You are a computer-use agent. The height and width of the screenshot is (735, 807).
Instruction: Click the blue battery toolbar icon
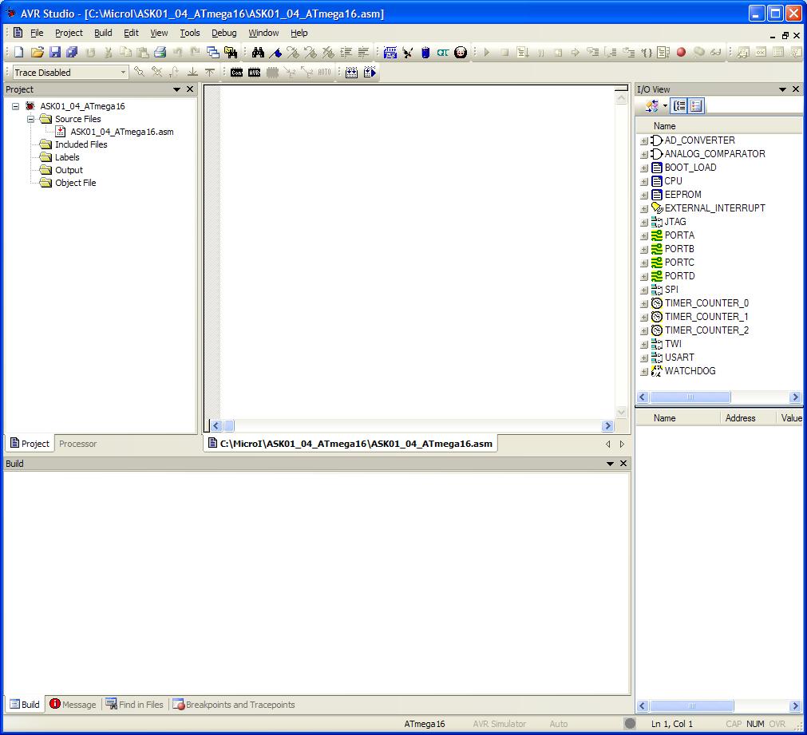[x=425, y=52]
